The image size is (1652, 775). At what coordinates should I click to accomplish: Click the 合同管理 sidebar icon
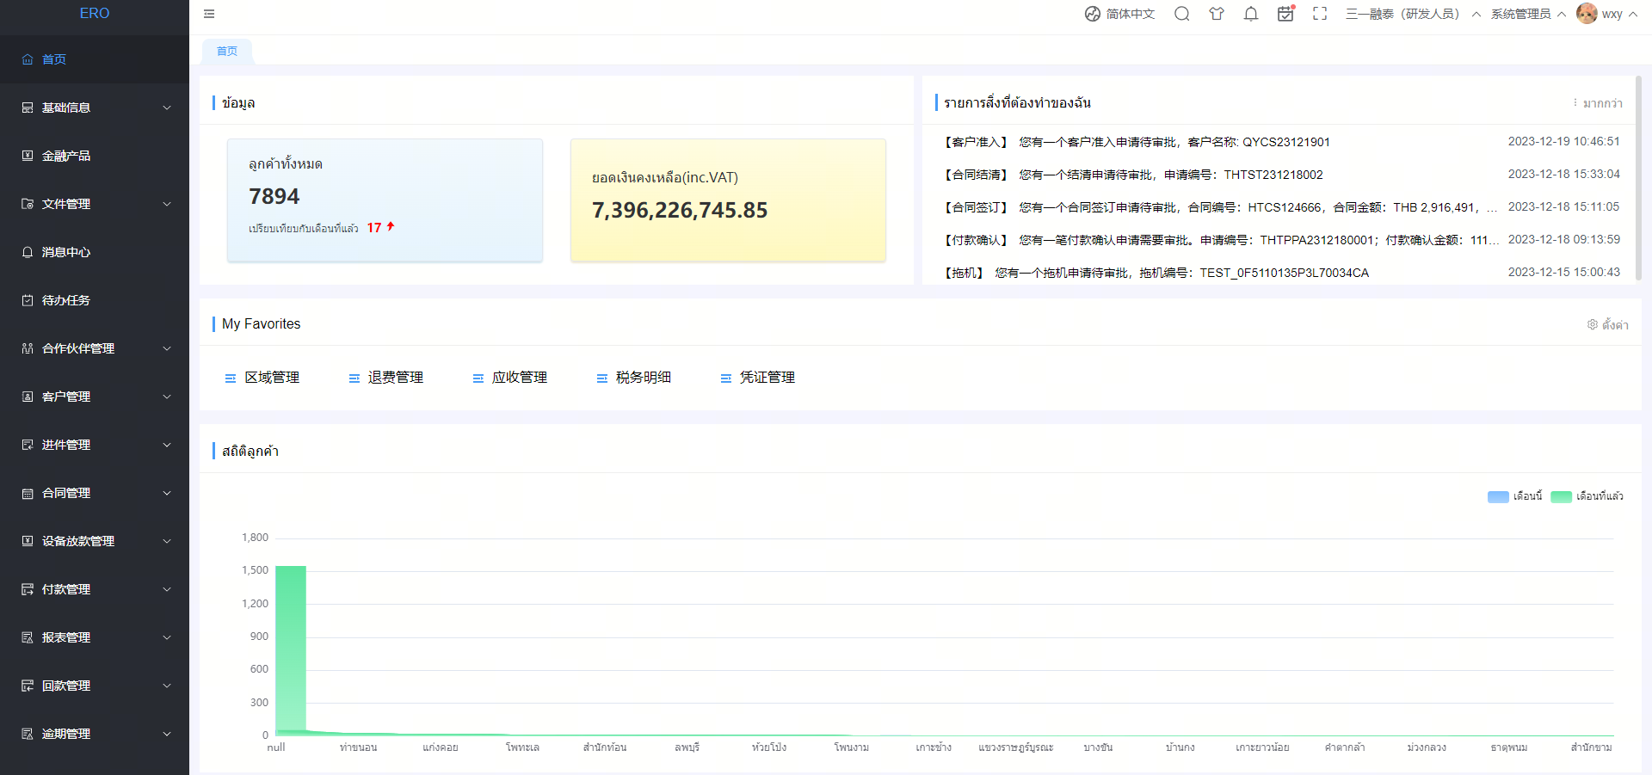28,493
